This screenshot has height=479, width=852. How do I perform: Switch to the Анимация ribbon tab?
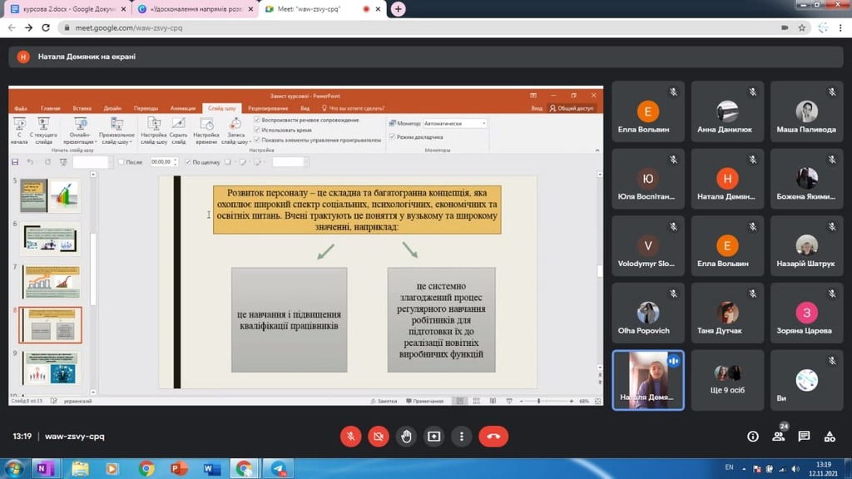coord(183,108)
